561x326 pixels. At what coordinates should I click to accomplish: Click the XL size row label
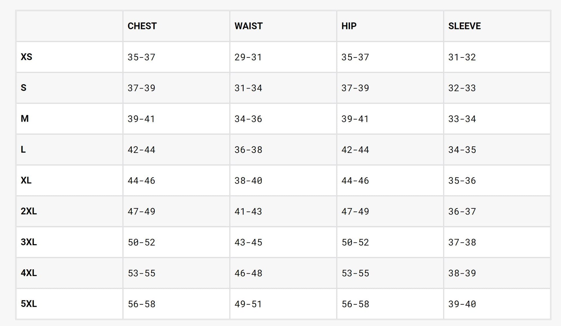click(x=26, y=180)
